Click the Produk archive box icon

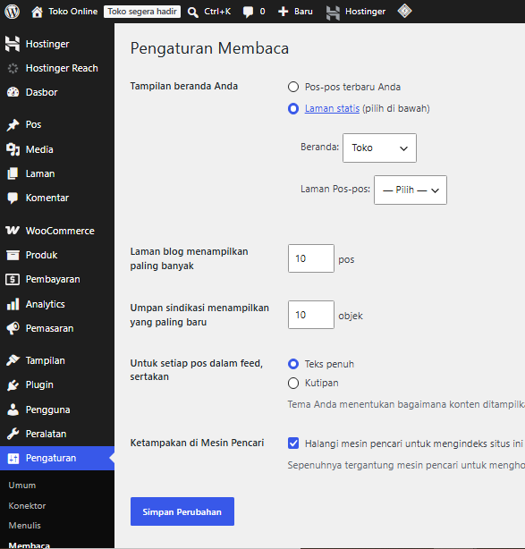[13, 255]
